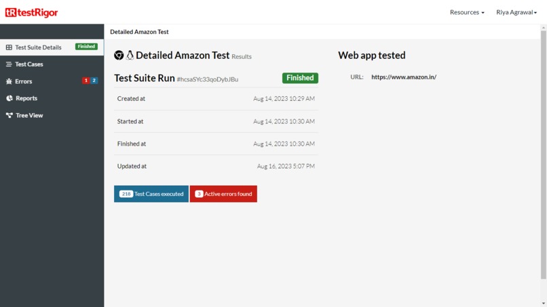
Task: Click the Reports pie chart icon
Action: (10, 98)
